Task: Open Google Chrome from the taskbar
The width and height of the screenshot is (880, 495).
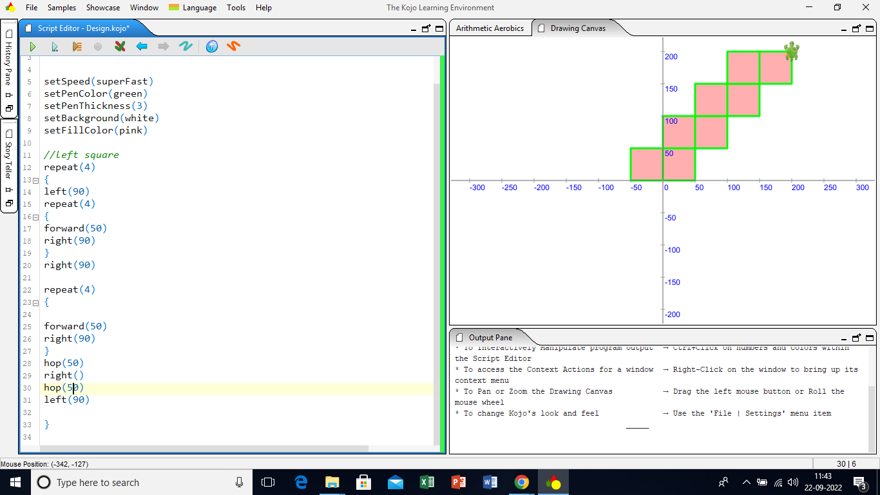Action: (522, 482)
